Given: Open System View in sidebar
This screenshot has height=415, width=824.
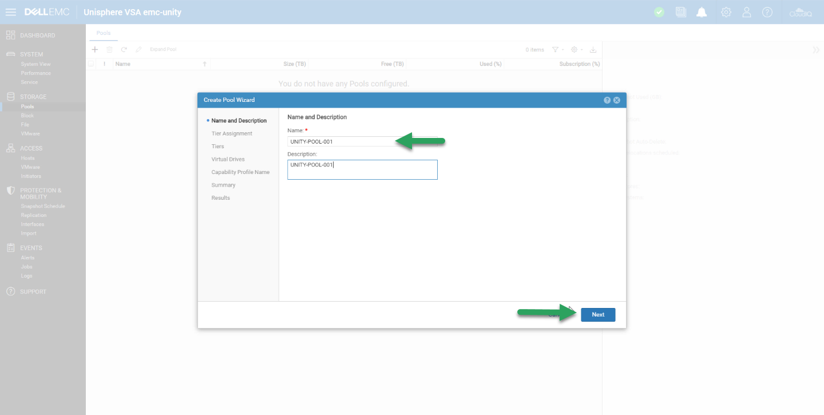Looking at the screenshot, I should pos(35,64).
